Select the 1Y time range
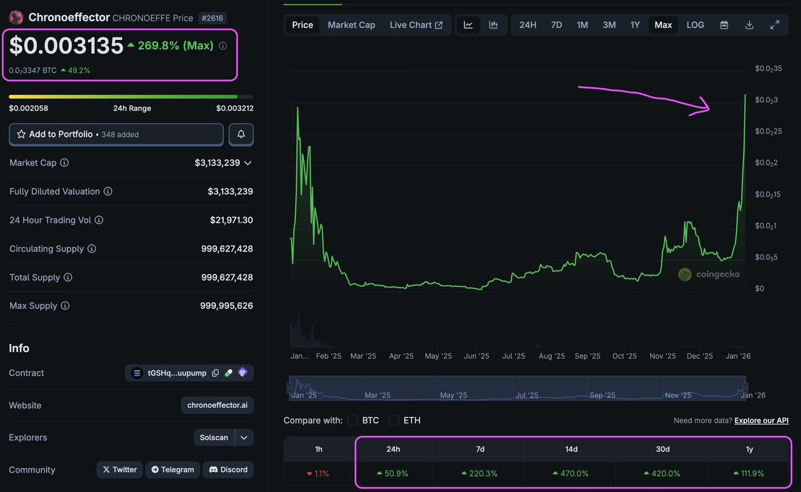This screenshot has width=801, height=492. (x=635, y=25)
